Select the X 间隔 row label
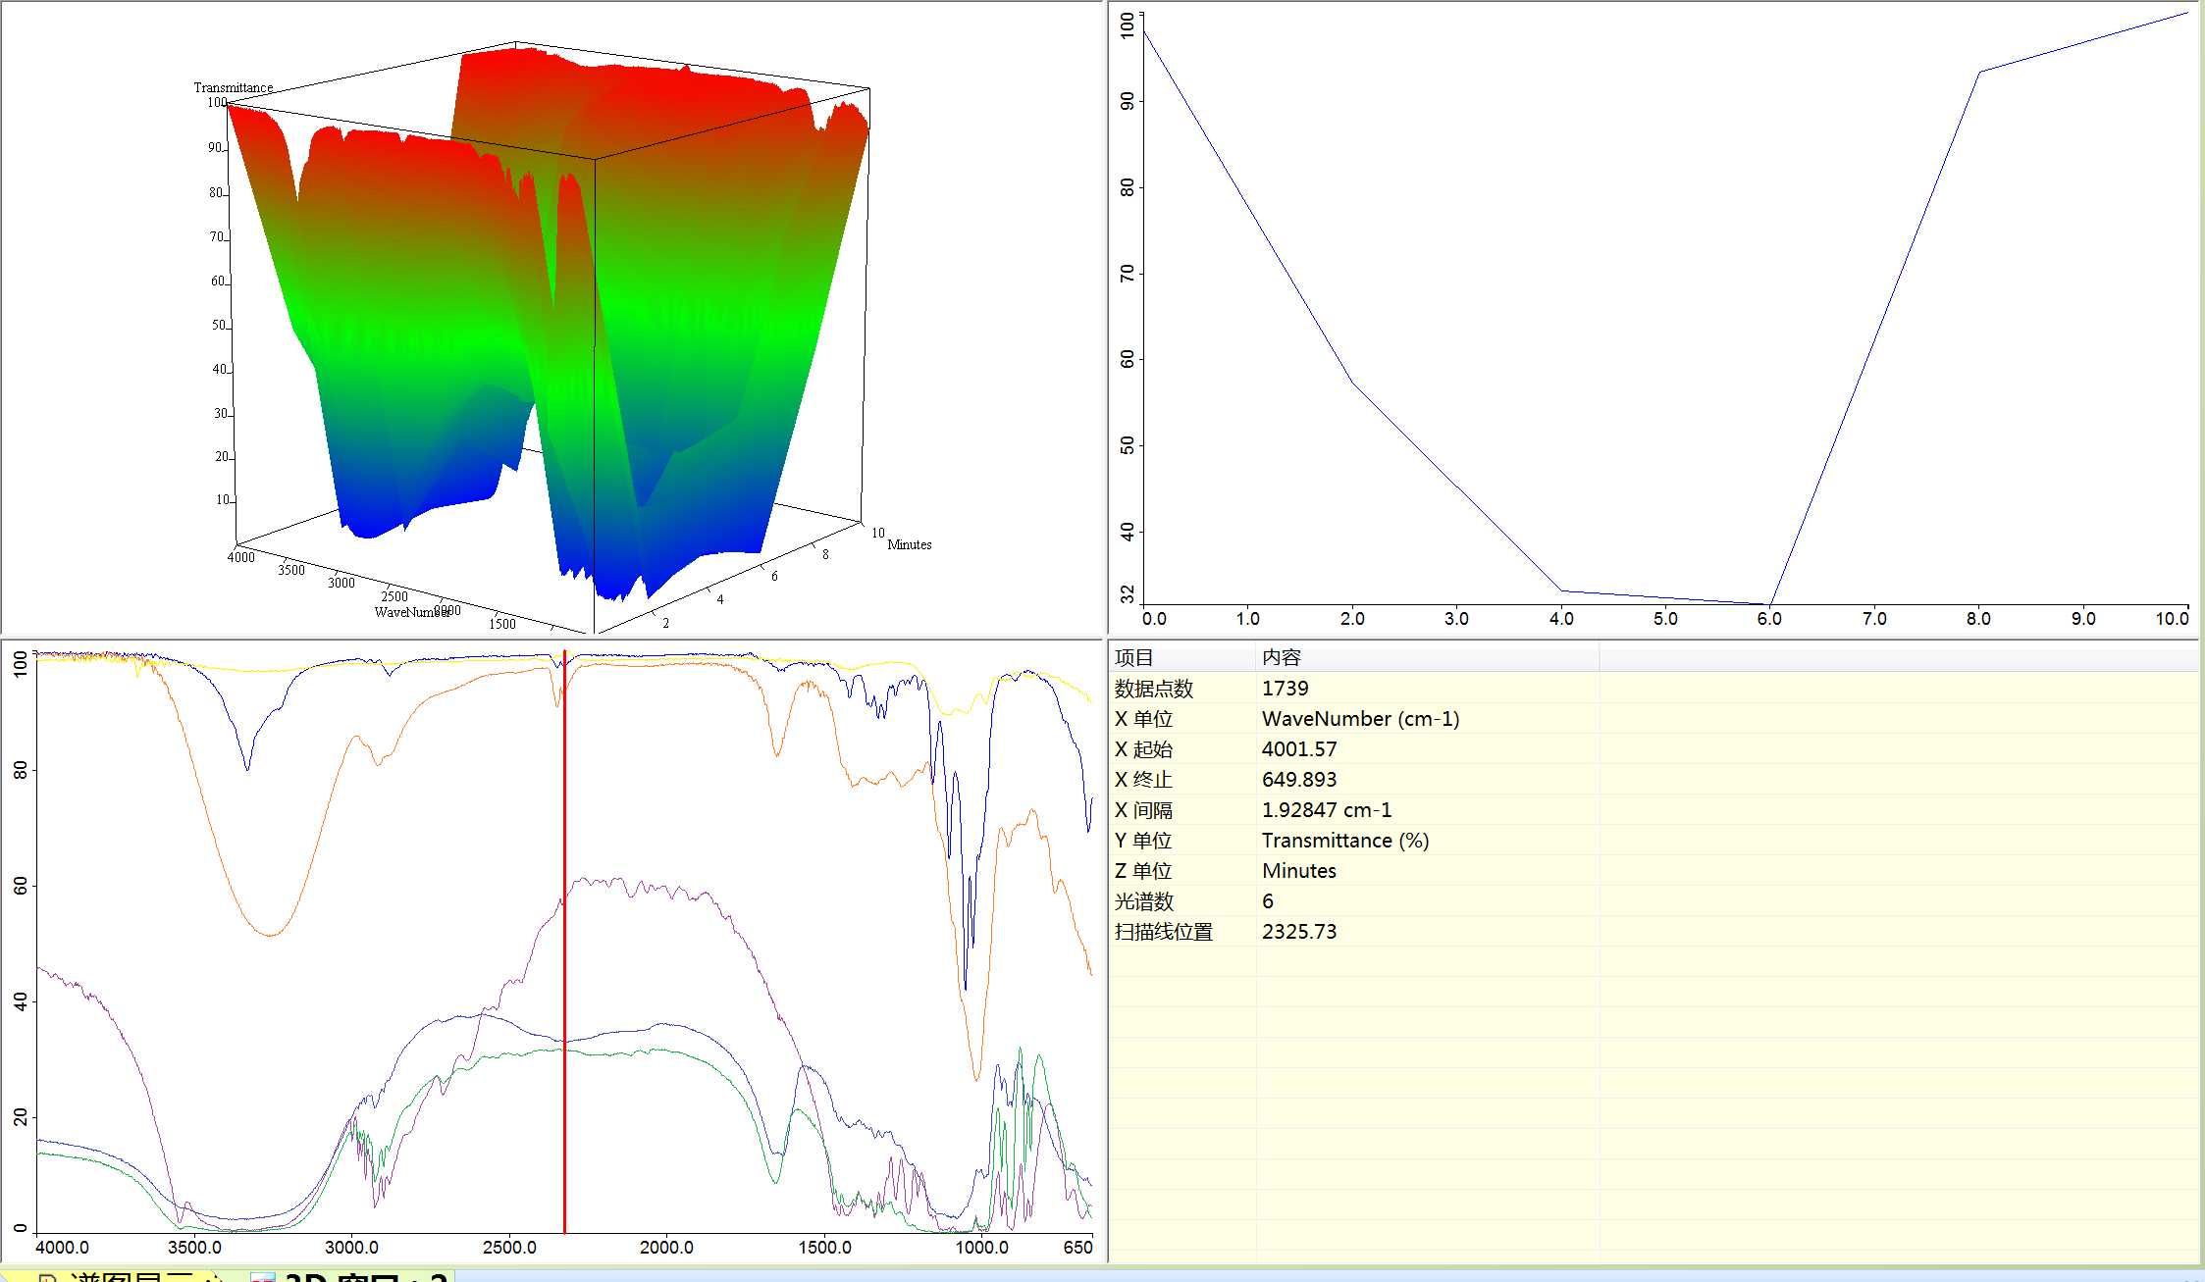This screenshot has height=1282, width=2205. 1143,810
